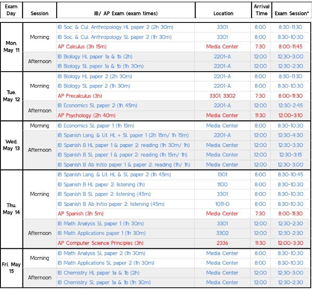Click the 'Location' column header
This screenshot has width=312, height=289.
point(223,10)
